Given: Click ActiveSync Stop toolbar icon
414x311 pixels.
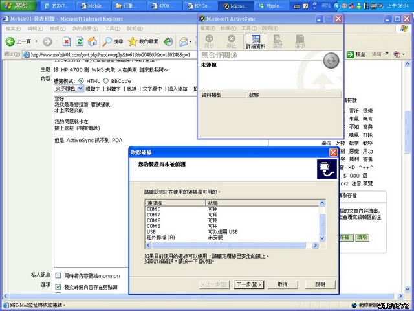Looking at the screenshot, I should pos(232,41).
